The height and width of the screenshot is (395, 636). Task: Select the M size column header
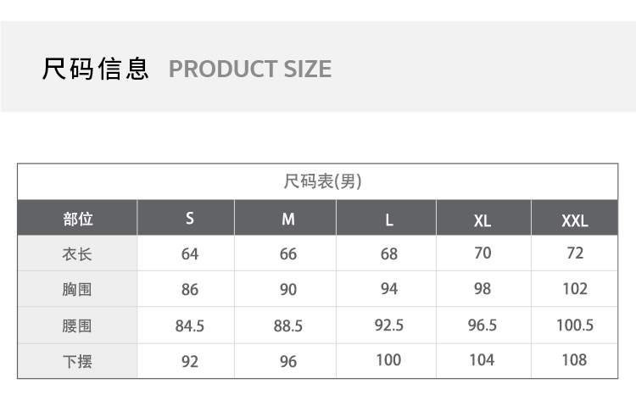pyautogui.click(x=288, y=220)
